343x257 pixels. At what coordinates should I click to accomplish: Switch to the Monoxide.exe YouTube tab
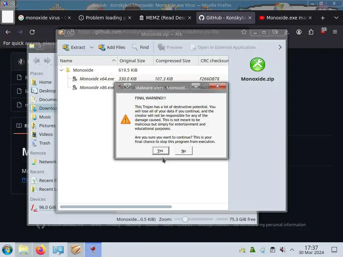point(283,18)
